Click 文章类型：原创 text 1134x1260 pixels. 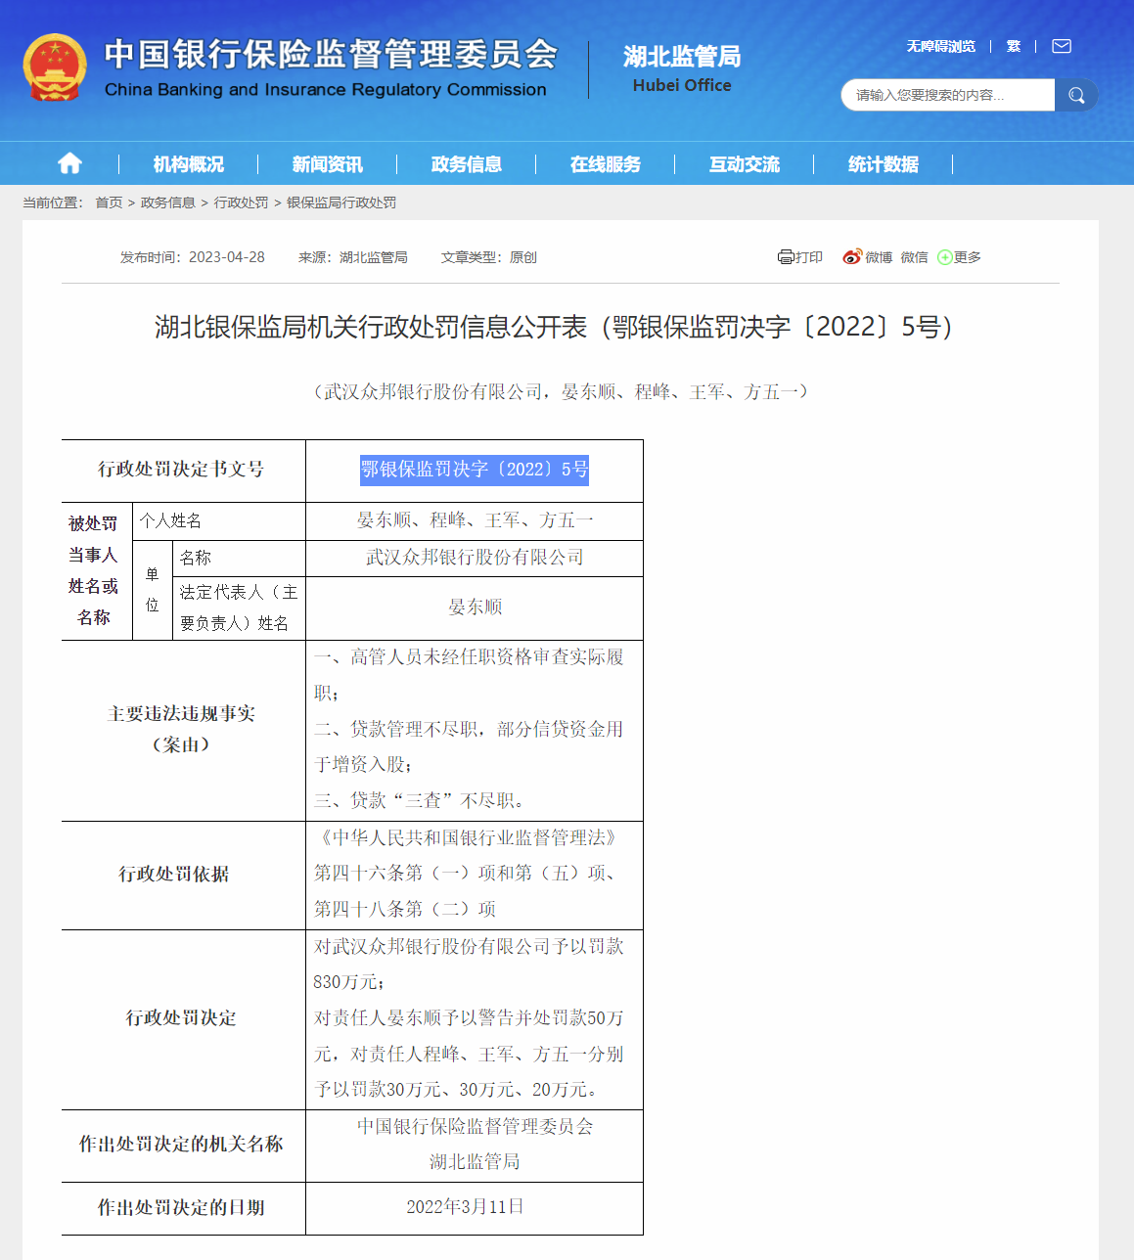click(489, 257)
